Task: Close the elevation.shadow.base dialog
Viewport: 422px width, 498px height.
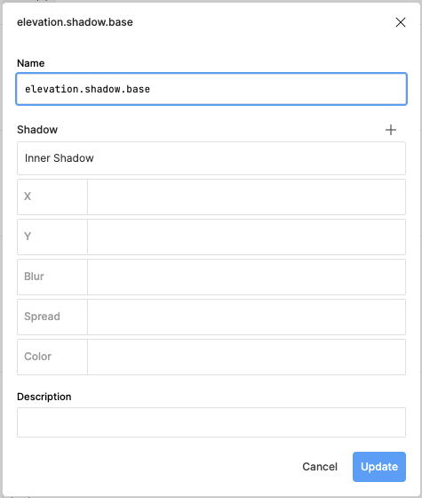Action: (401, 22)
